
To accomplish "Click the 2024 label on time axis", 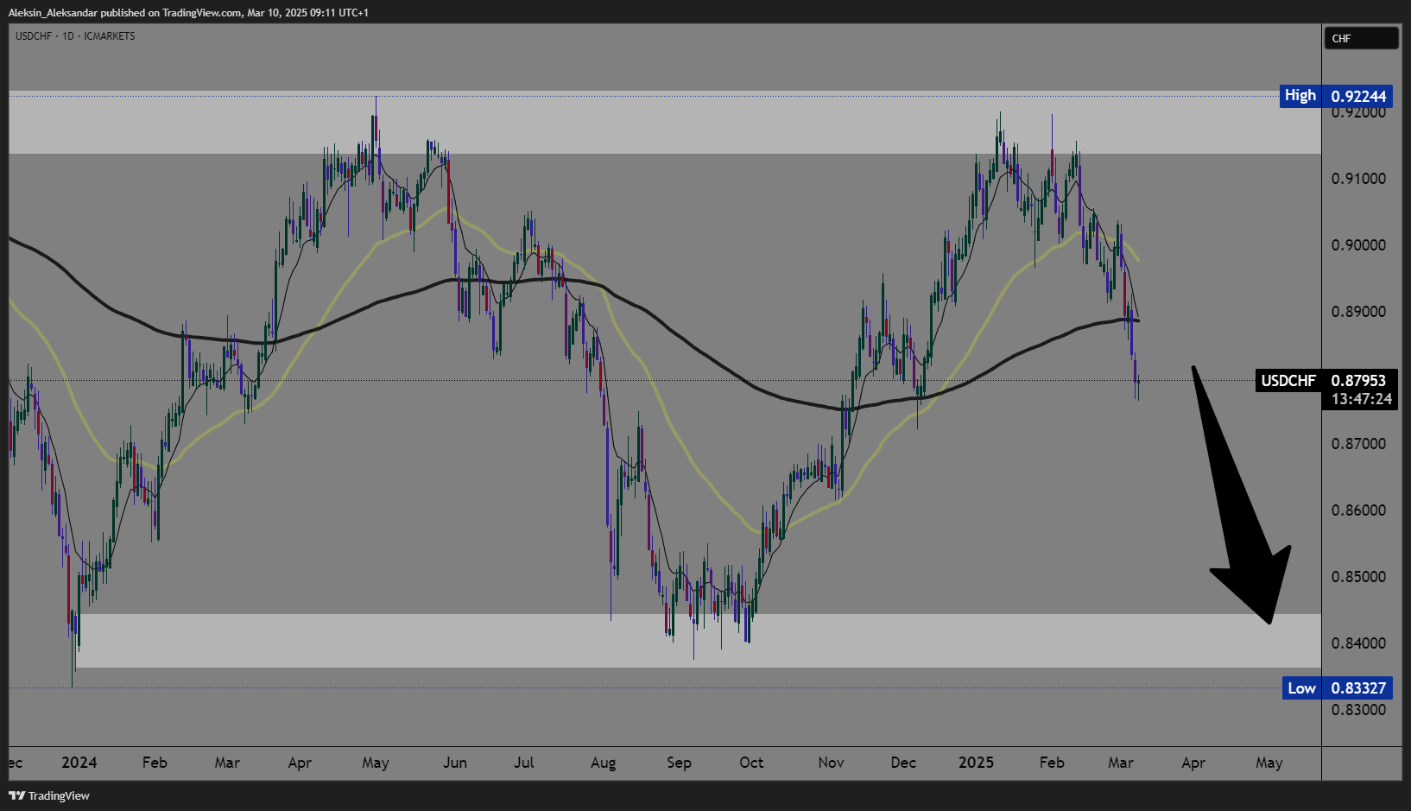I will coord(79,763).
